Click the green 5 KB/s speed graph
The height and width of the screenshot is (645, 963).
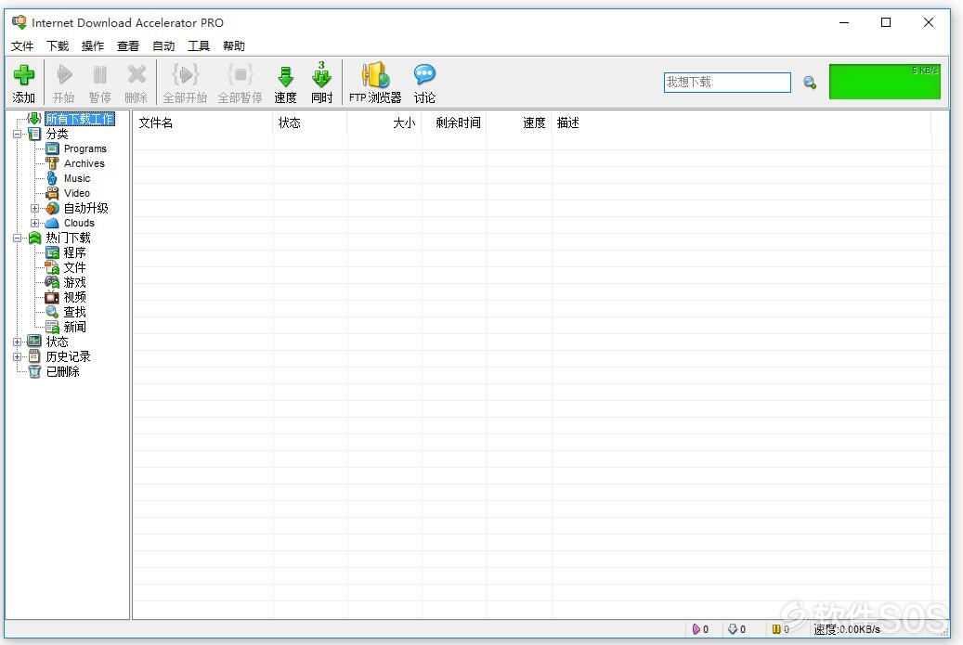pos(884,82)
